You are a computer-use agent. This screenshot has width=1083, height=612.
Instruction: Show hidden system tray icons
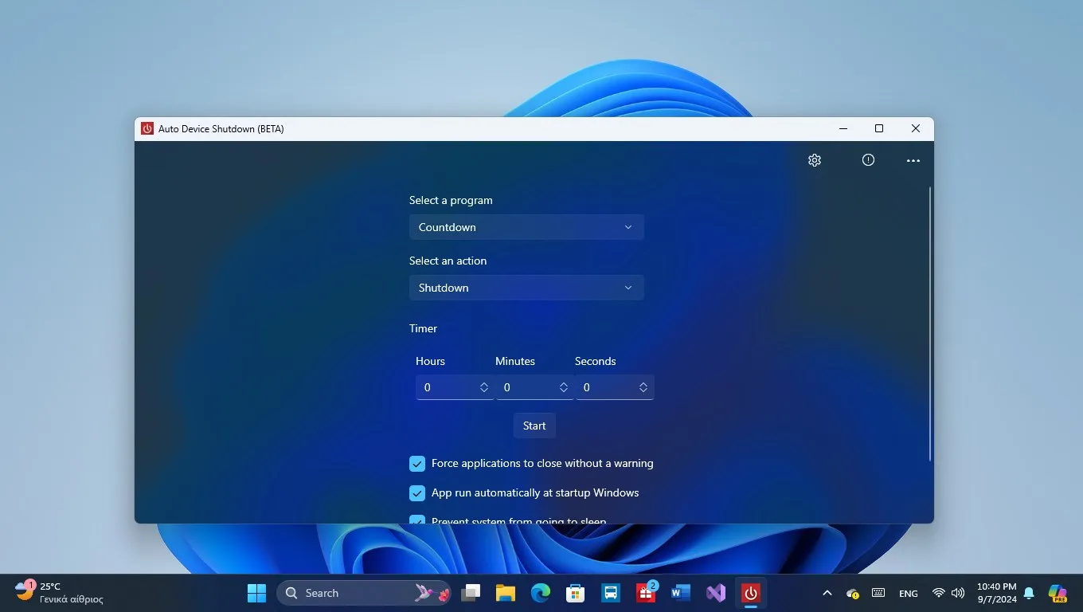(x=827, y=593)
